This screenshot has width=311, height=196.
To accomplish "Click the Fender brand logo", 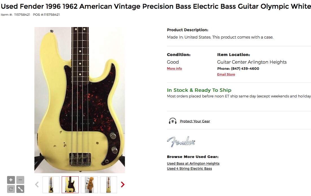I will [x=181, y=142].
